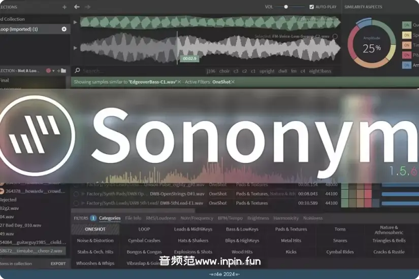419x279 pixels.
Task: Open the File Info filter tab
Action: tap(133, 218)
